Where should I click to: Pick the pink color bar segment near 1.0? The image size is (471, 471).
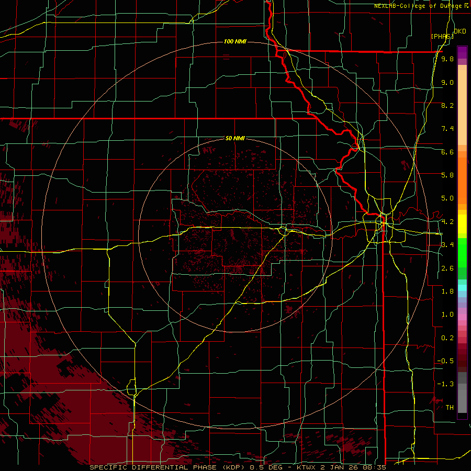coord(462,317)
